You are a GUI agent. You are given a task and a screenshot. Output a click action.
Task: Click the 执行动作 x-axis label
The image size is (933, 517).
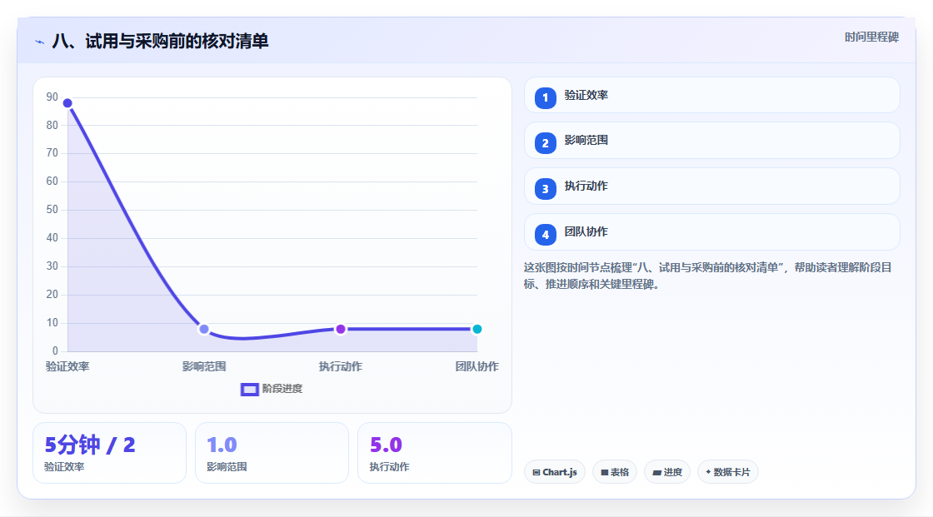click(x=341, y=366)
